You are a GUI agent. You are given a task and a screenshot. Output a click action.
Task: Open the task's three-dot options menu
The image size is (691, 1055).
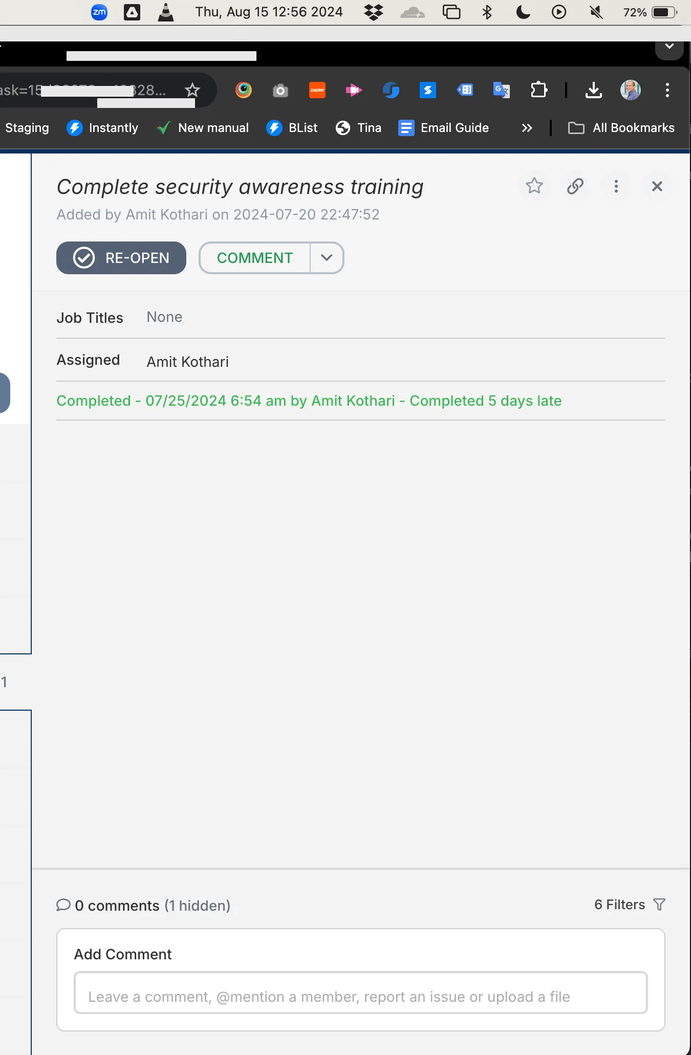pyautogui.click(x=616, y=186)
